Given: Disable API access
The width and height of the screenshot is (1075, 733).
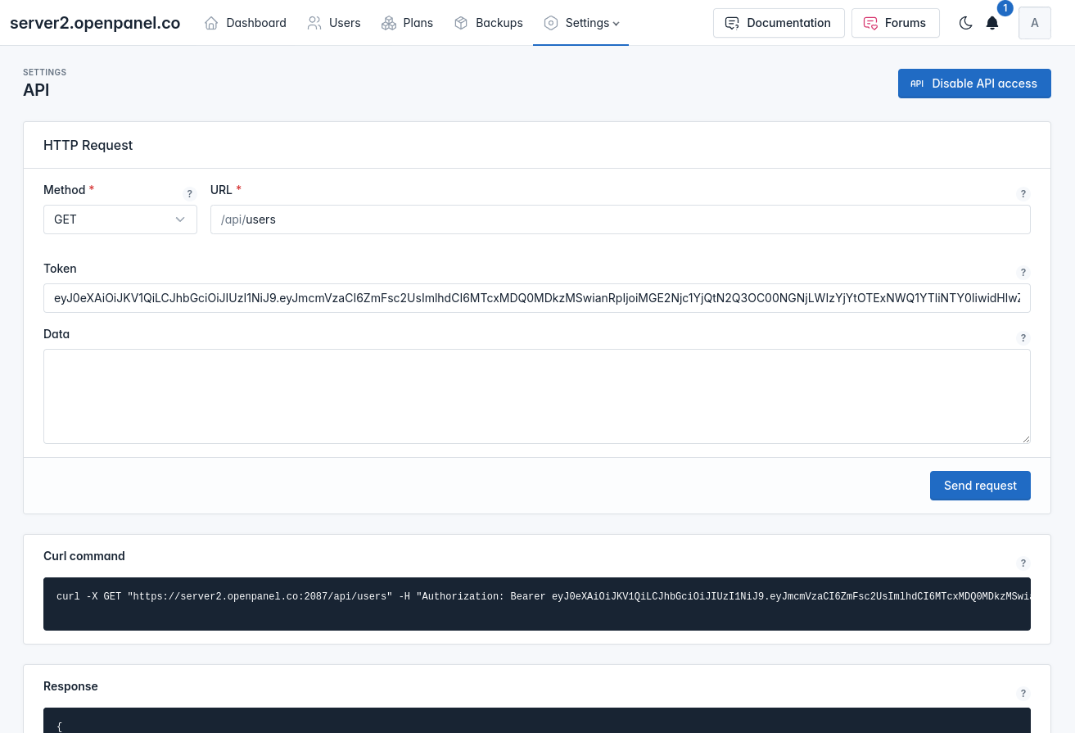Looking at the screenshot, I should (974, 84).
